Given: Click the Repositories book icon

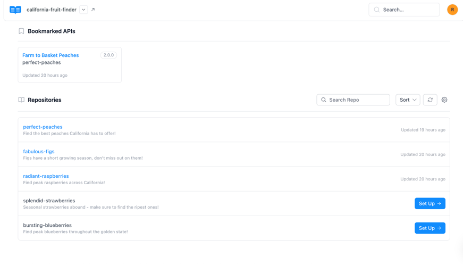Looking at the screenshot, I should pyautogui.click(x=21, y=100).
